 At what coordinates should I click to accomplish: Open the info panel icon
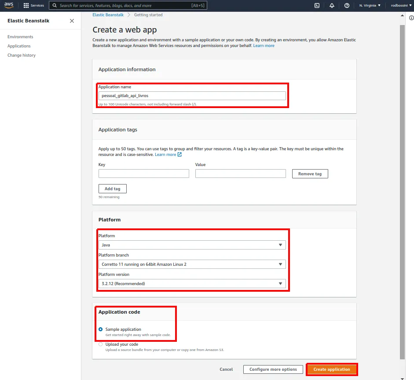411,18
